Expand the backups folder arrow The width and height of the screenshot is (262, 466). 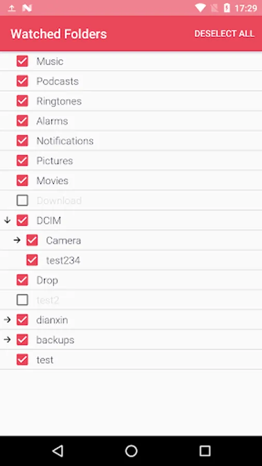(7, 340)
